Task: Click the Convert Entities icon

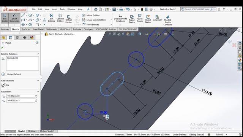Action: (x=60, y=18)
